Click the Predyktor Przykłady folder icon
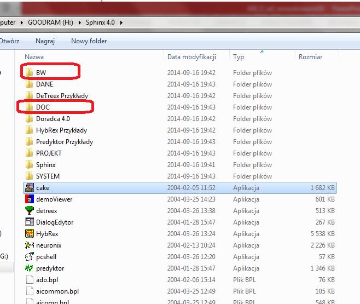 pos(29,141)
